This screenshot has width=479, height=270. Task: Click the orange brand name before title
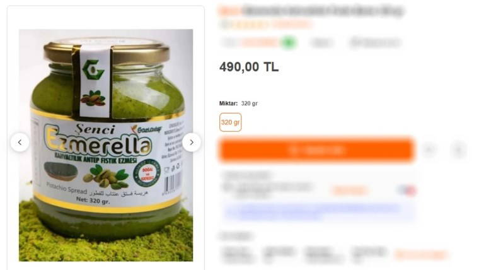(x=230, y=11)
